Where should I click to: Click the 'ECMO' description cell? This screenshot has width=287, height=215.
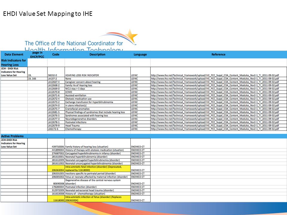pyautogui.click(x=97, y=92)
